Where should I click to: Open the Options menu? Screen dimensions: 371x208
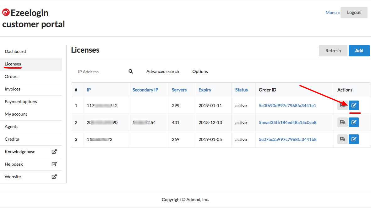[x=200, y=71]
